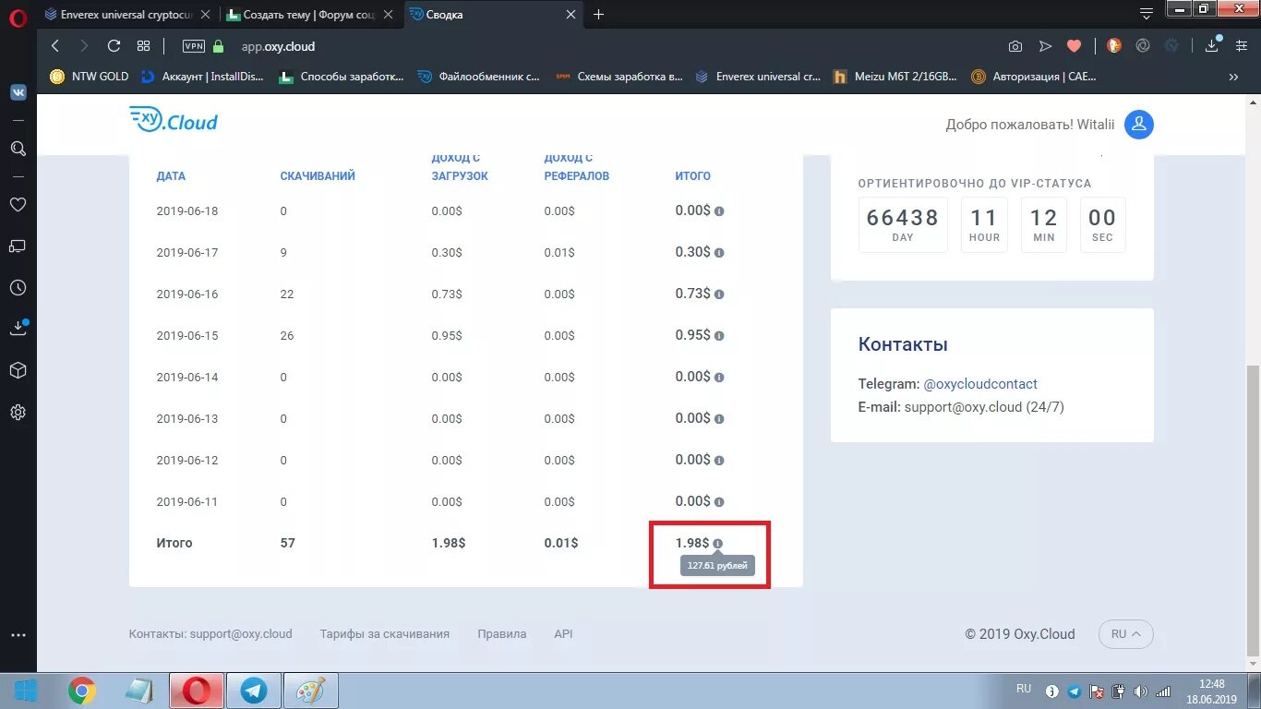Open Авторизация | CAE bookmark
The image size is (1261, 709).
(1035, 77)
